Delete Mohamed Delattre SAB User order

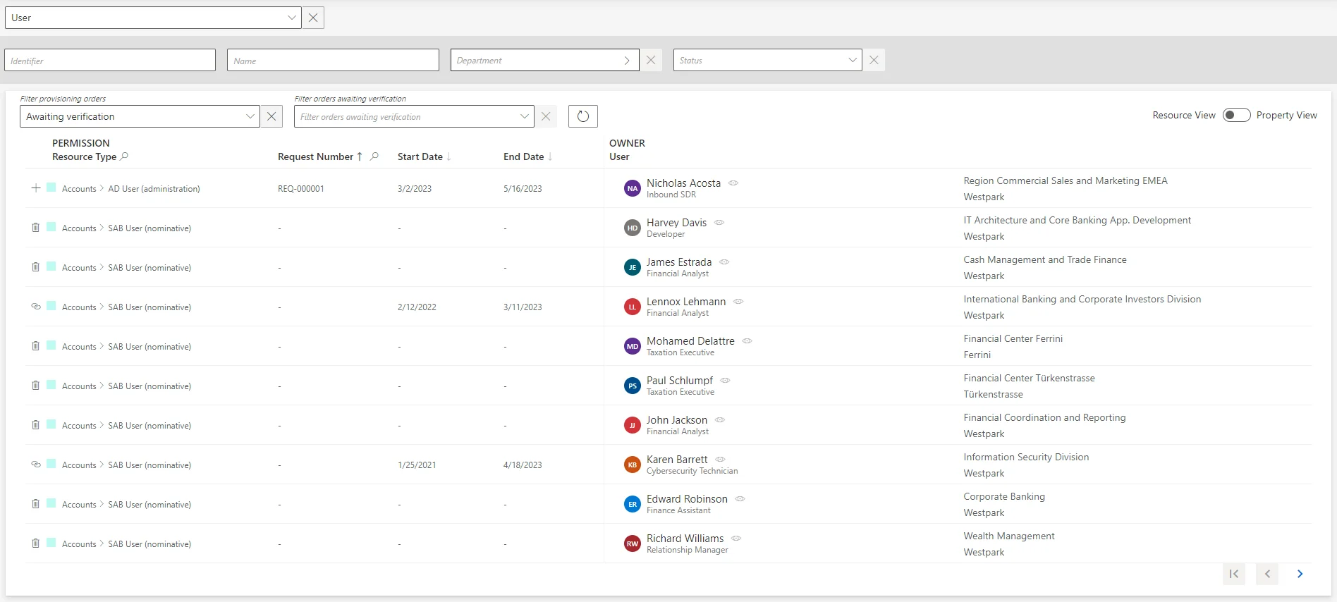pyautogui.click(x=36, y=345)
